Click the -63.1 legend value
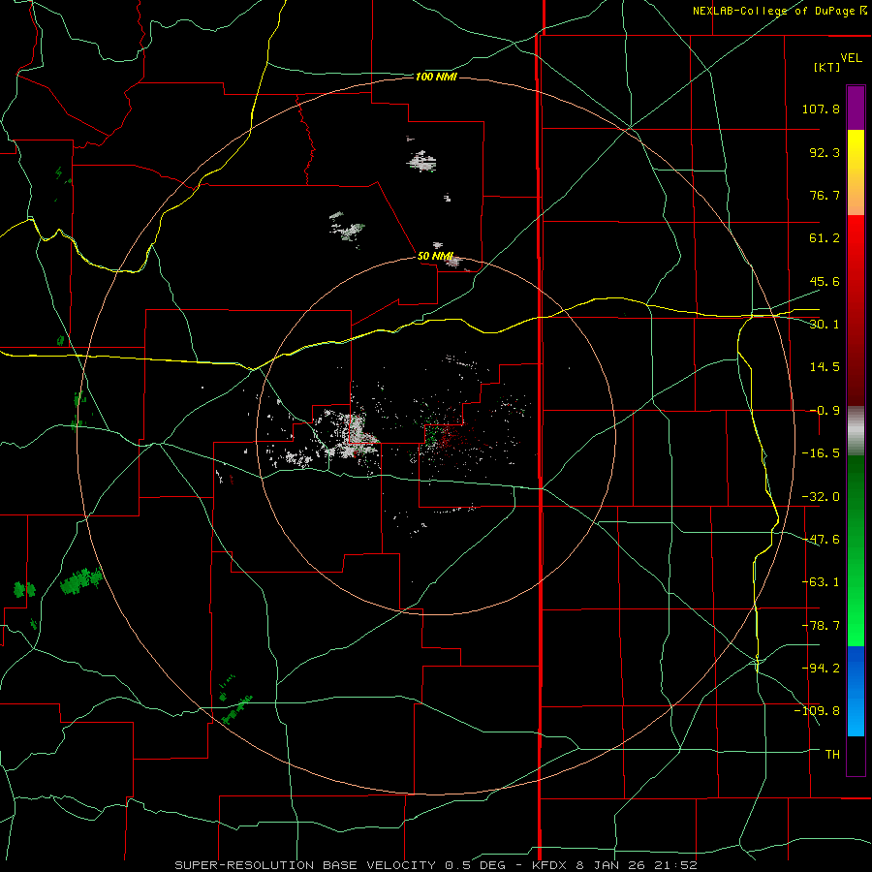The image size is (872, 872). (821, 582)
